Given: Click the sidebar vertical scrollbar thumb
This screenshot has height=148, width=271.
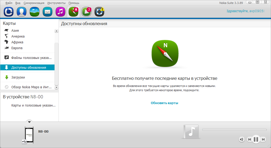Looking at the screenshot, I should click(x=57, y=64).
